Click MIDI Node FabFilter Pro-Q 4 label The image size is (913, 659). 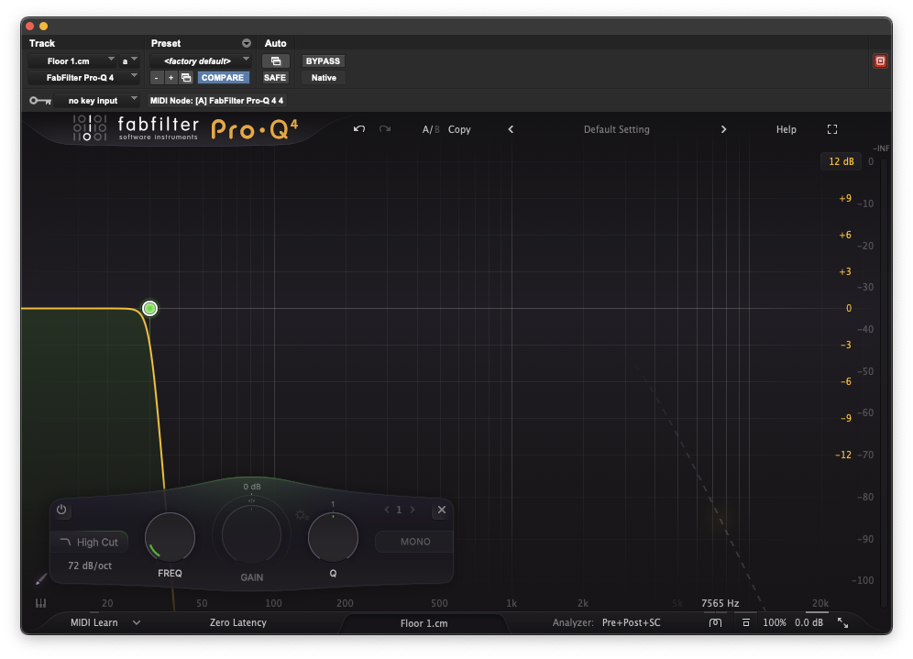click(x=216, y=101)
